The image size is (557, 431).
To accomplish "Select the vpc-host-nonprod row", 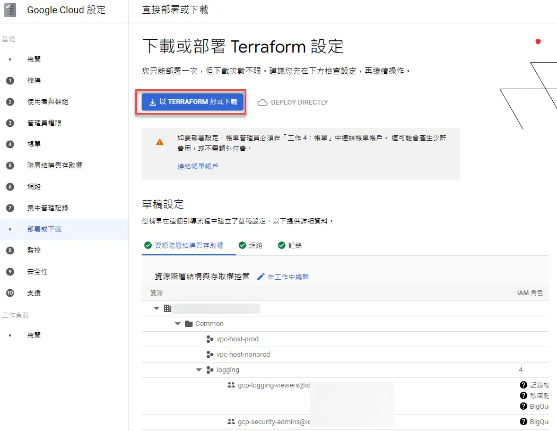I will point(345,355).
